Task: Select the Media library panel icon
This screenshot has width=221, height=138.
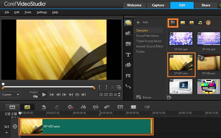Action: click(x=128, y=23)
